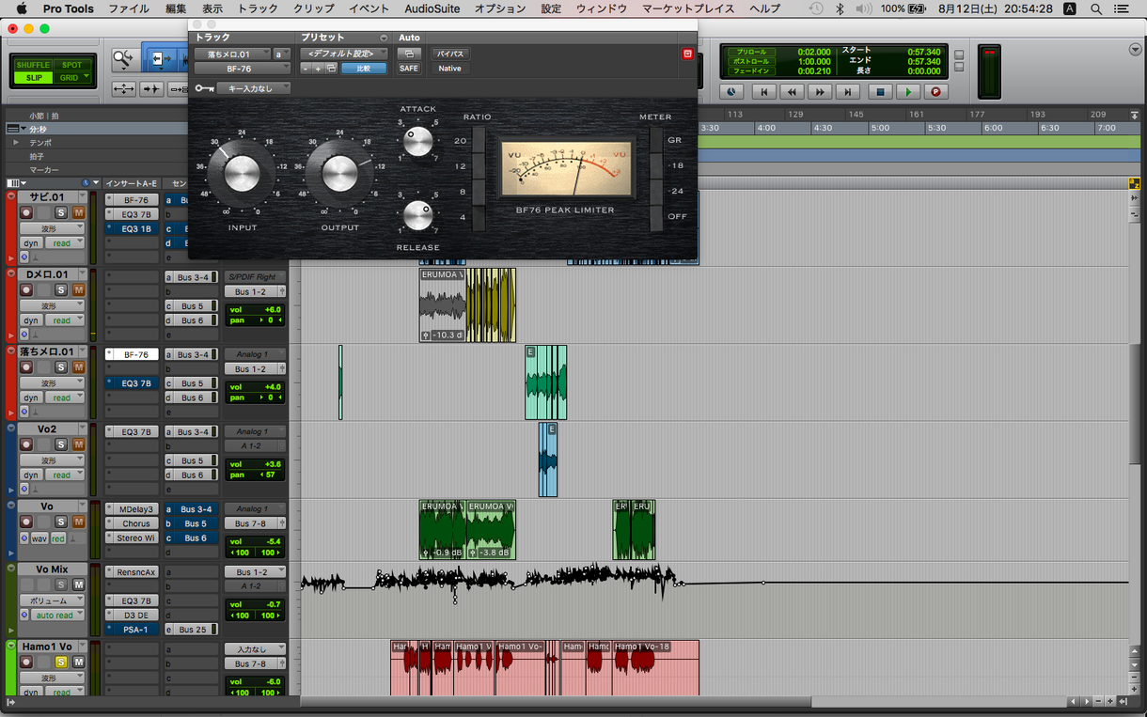The width and height of the screenshot is (1147, 717).
Task: Click the online/sync clock button in transport
Action: [x=731, y=91]
